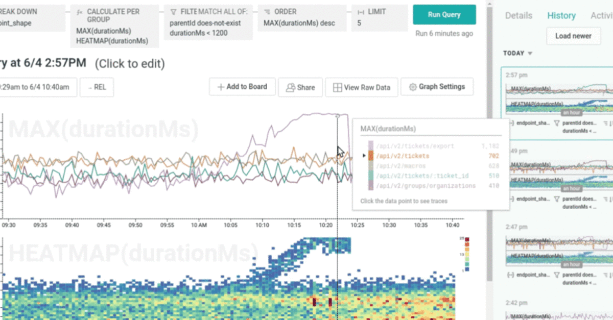Select /api/v2/tickets/export in legend
Screen dimensions: 613x320
coord(414,146)
